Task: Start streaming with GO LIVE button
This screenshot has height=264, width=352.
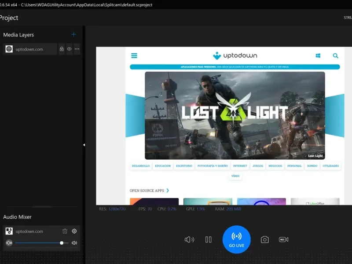Action: tap(237, 239)
